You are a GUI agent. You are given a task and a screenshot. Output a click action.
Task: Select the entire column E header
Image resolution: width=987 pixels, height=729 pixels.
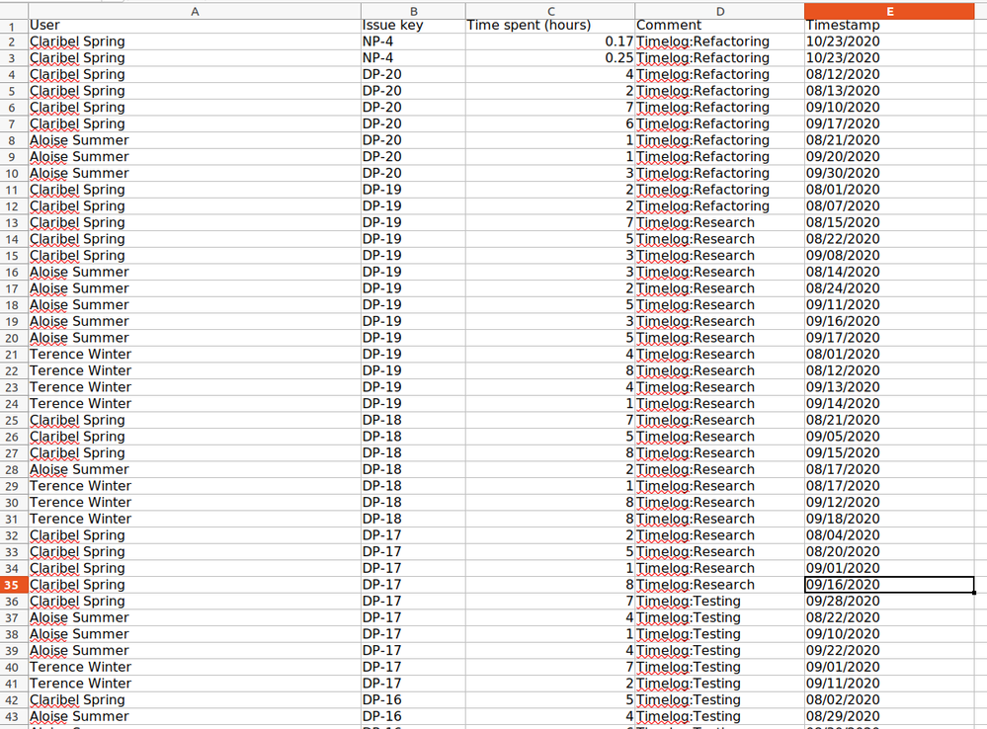(x=889, y=12)
